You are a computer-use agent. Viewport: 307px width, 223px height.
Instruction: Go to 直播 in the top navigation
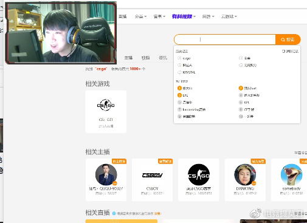click(x=123, y=16)
